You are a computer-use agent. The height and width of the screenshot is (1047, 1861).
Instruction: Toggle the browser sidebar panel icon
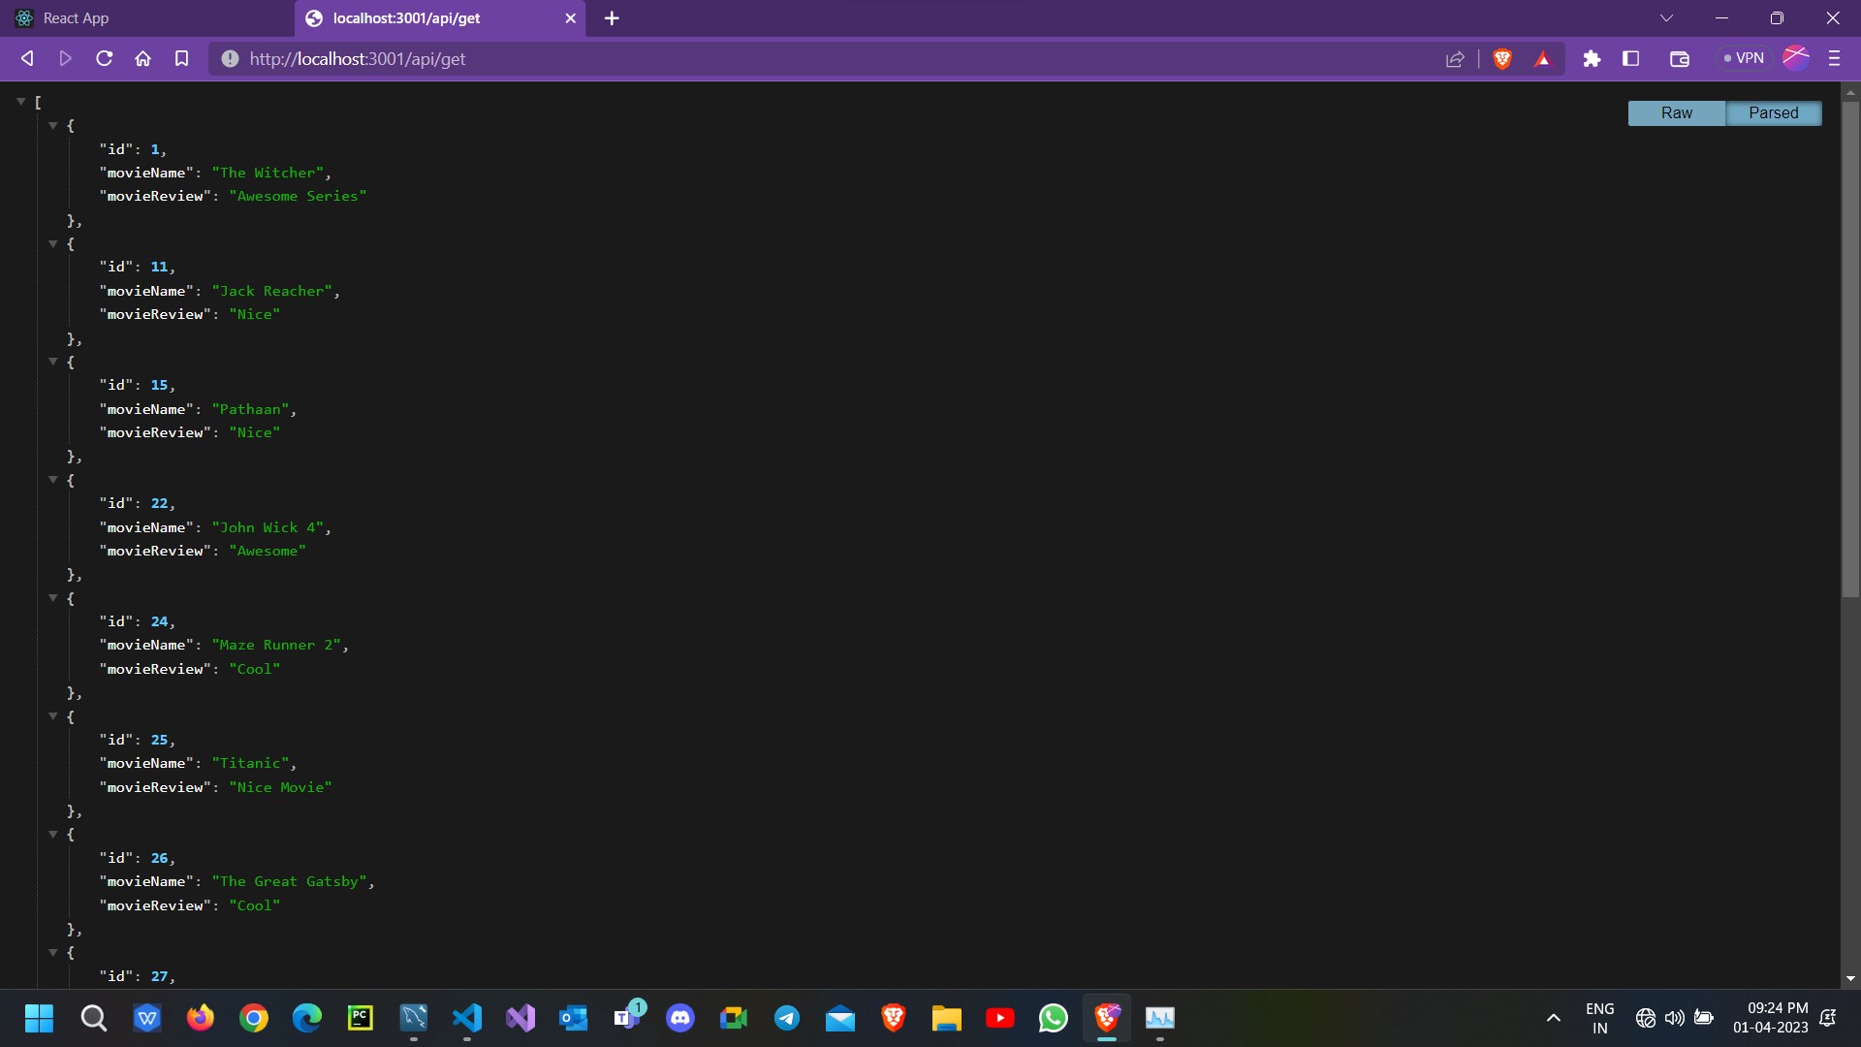click(1631, 59)
